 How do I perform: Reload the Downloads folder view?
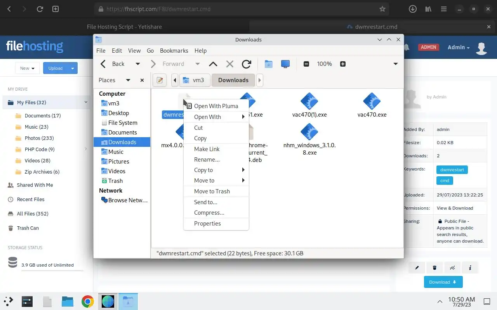(246, 64)
